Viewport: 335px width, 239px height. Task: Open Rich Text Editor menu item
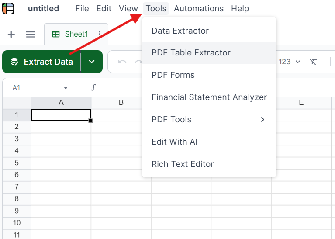click(209, 164)
